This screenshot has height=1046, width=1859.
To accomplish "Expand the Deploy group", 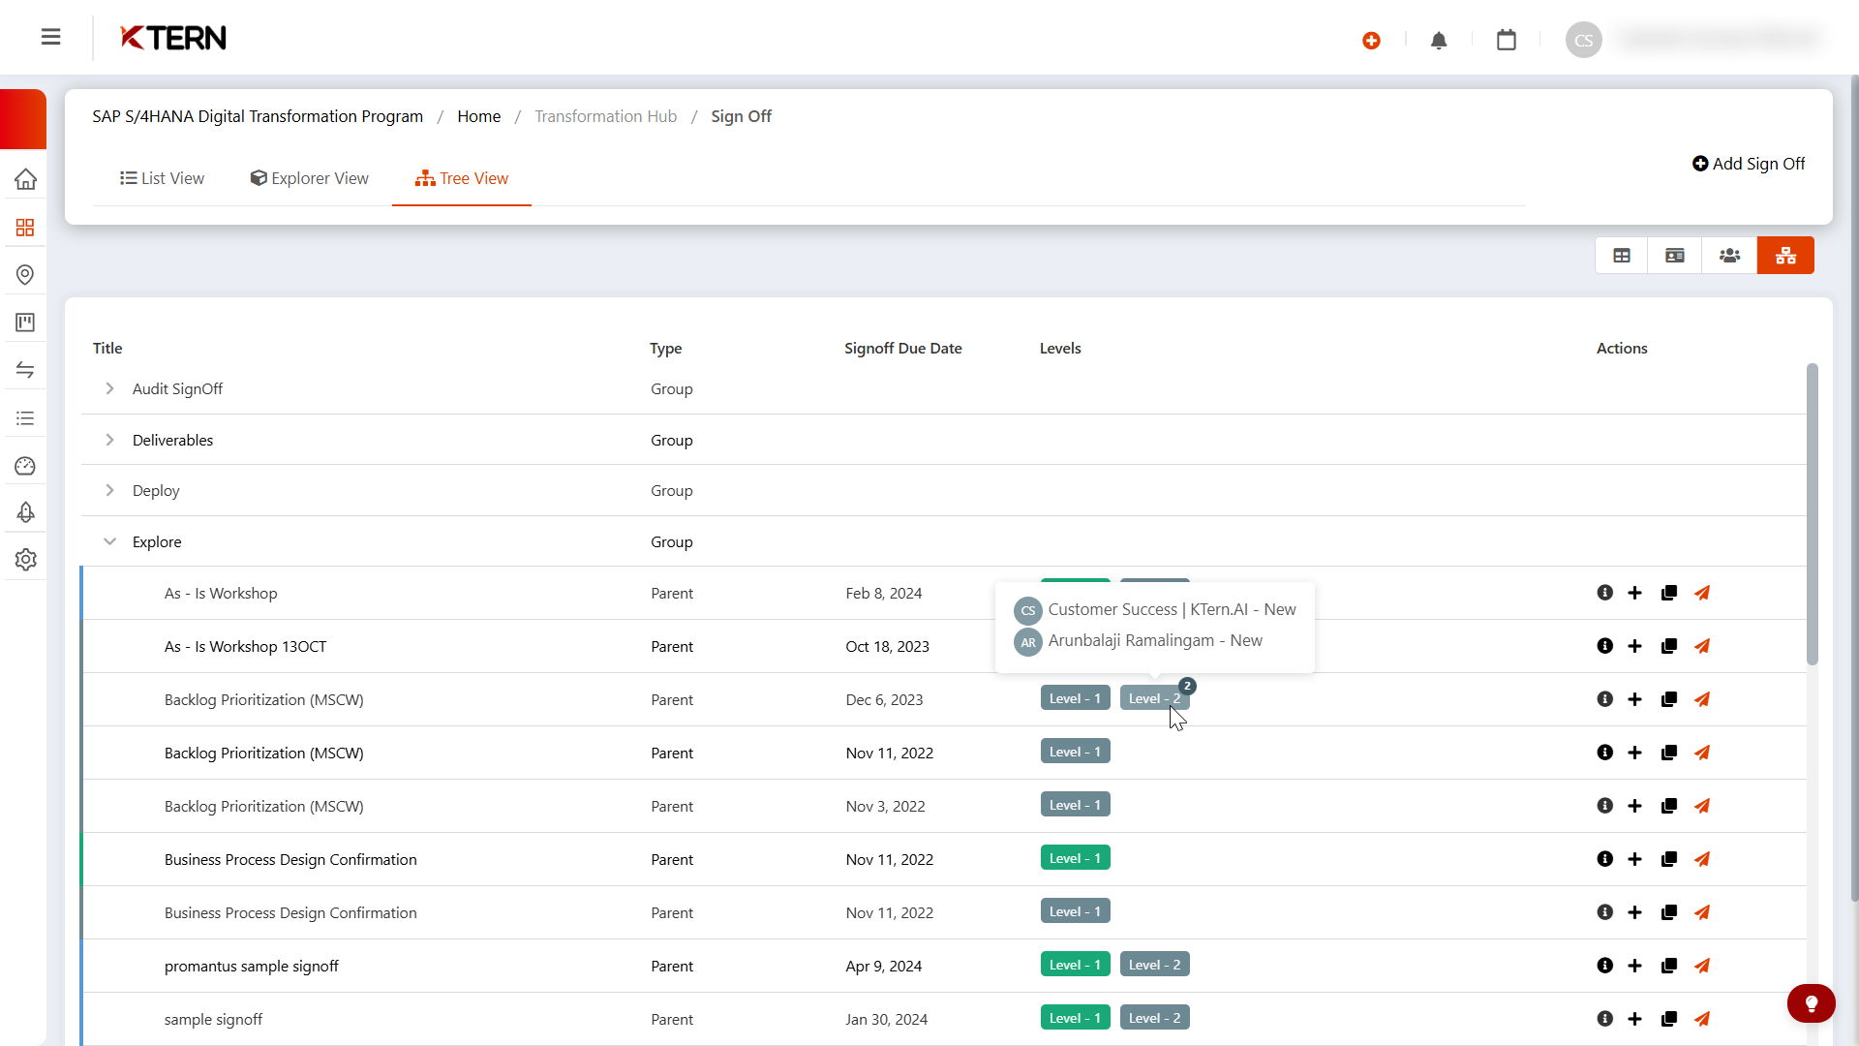I will tap(109, 490).
